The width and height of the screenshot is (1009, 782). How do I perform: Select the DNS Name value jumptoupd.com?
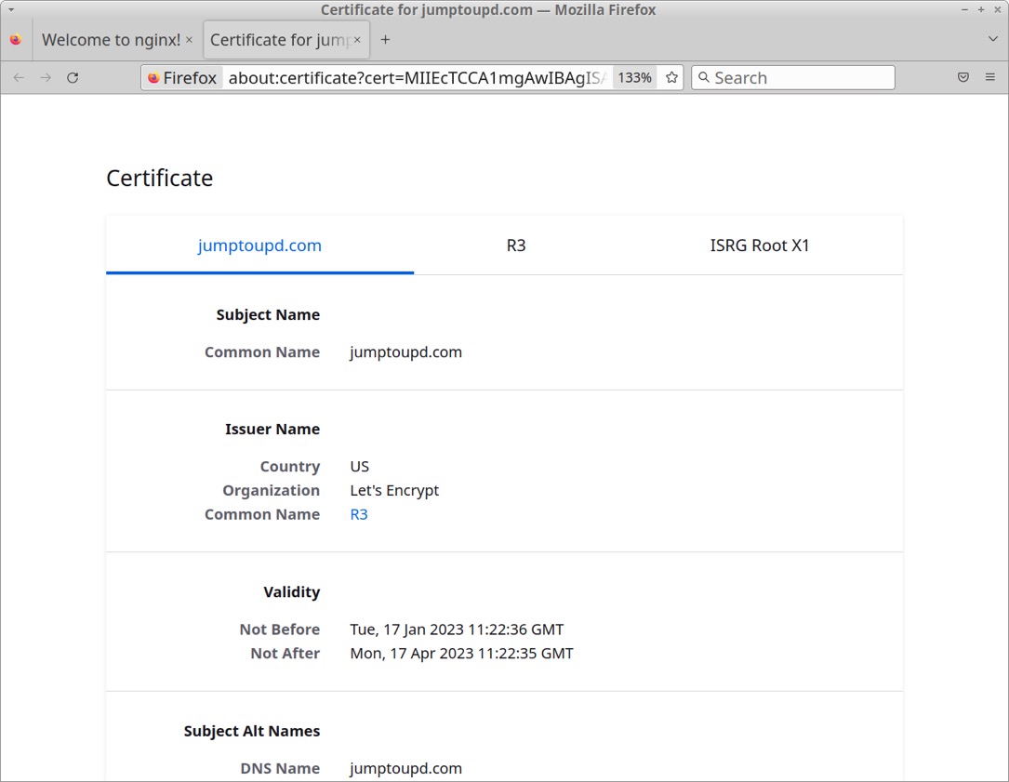pos(406,768)
